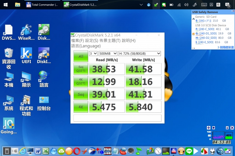
Task: Open the 說明(H) help menu
Action: [129, 41]
